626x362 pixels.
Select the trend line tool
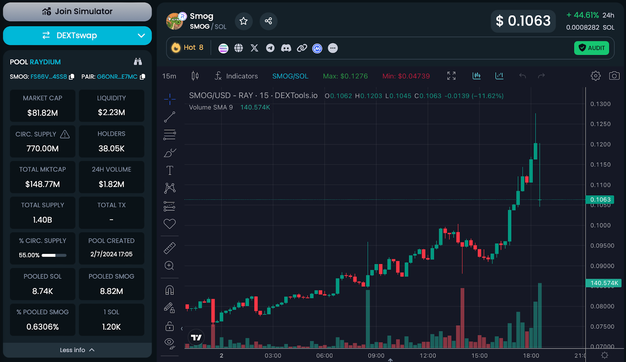click(170, 117)
